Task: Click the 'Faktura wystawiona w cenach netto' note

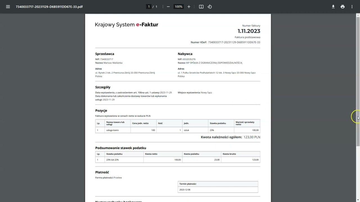Action: pos(123,116)
